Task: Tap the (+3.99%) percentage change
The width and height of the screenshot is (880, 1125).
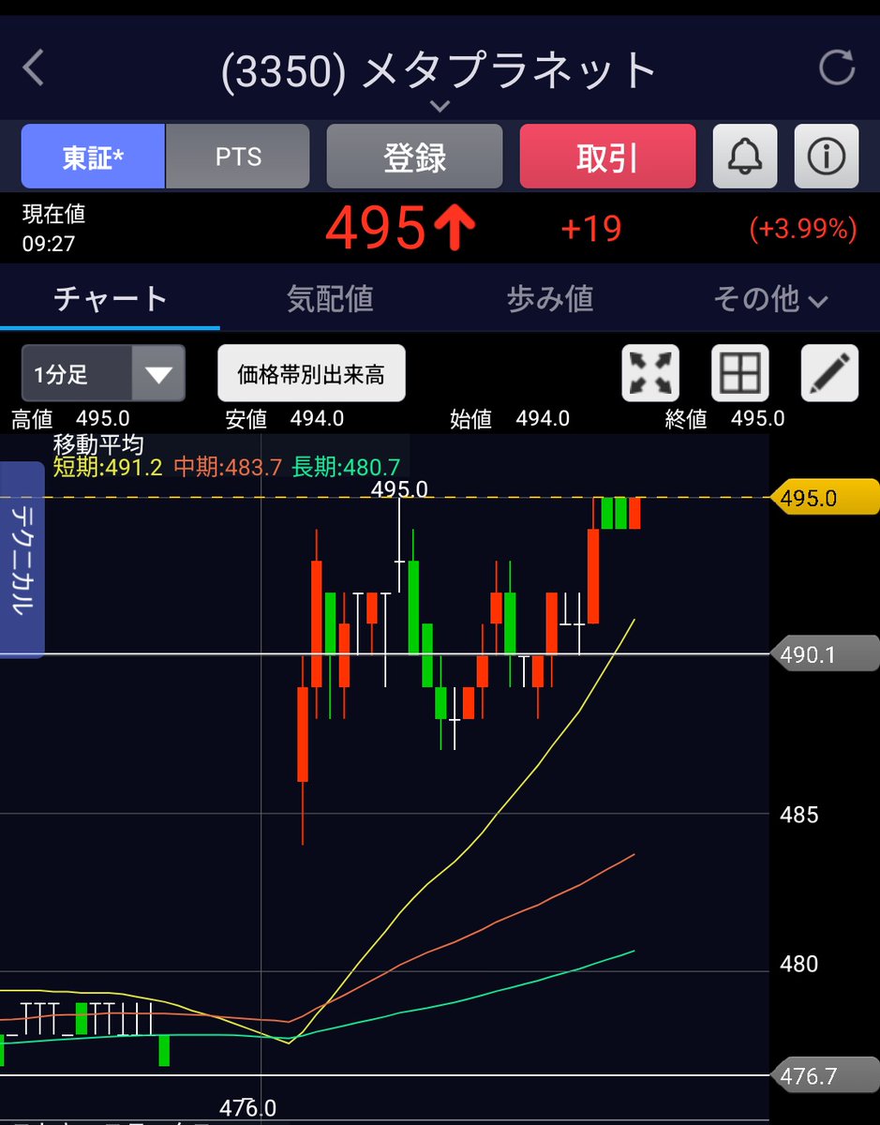Action: (803, 229)
